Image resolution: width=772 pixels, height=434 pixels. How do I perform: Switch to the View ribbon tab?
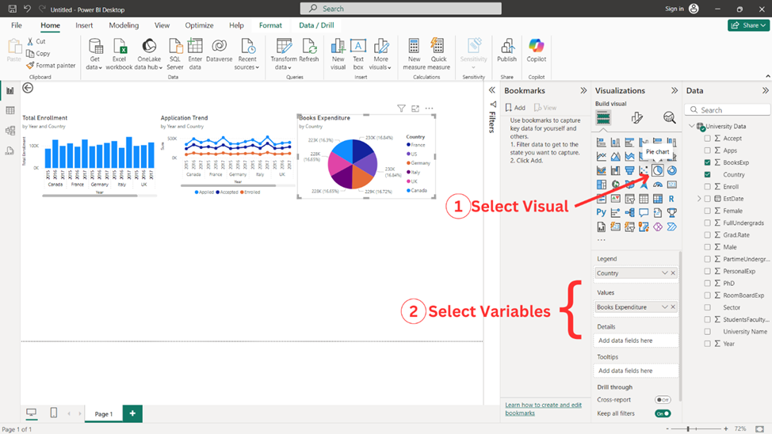pyautogui.click(x=162, y=25)
